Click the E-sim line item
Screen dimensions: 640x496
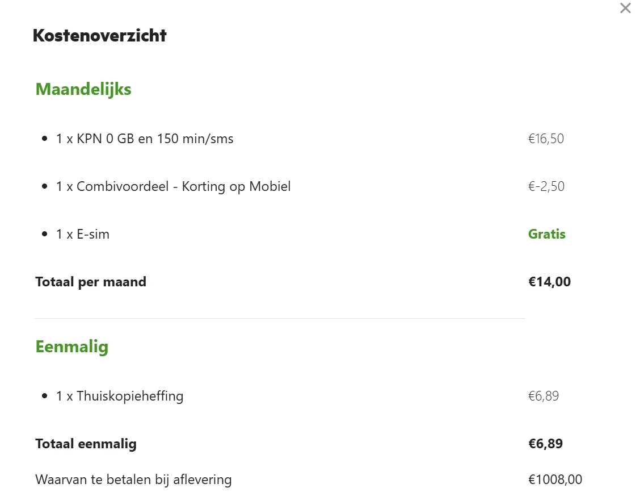[x=83, y=234]
